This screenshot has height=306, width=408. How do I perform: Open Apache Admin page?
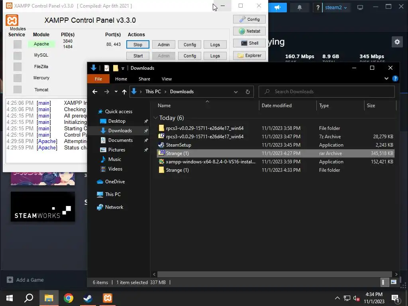click(163, 45)
